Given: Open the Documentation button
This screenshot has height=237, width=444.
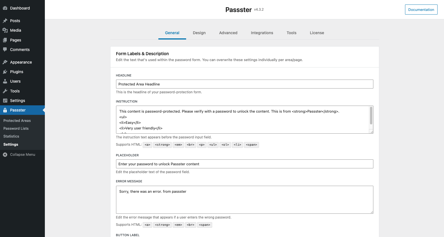Looking at the screenshot, I should click(x=421, y=10).
